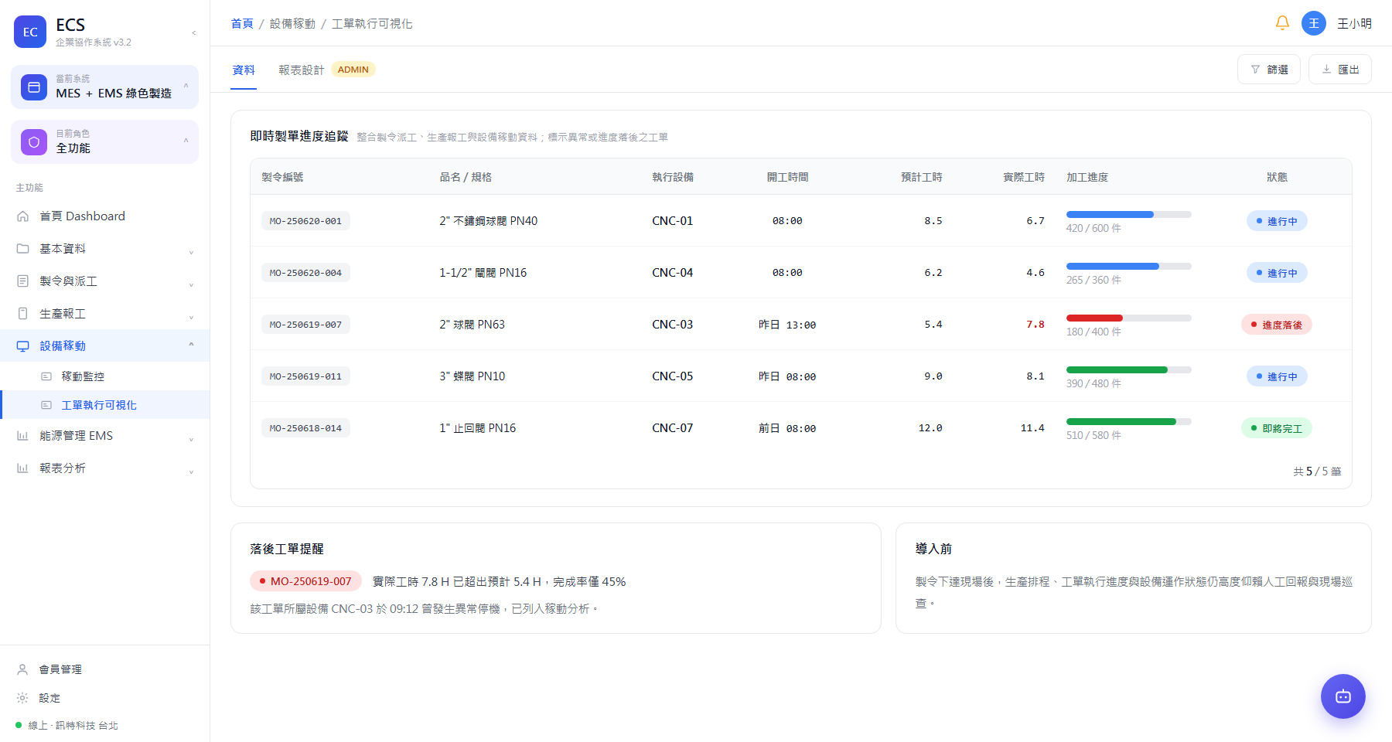Click the EC logo icon
The height and width of the screenshot is (742, 1392).
pos(30,32)
